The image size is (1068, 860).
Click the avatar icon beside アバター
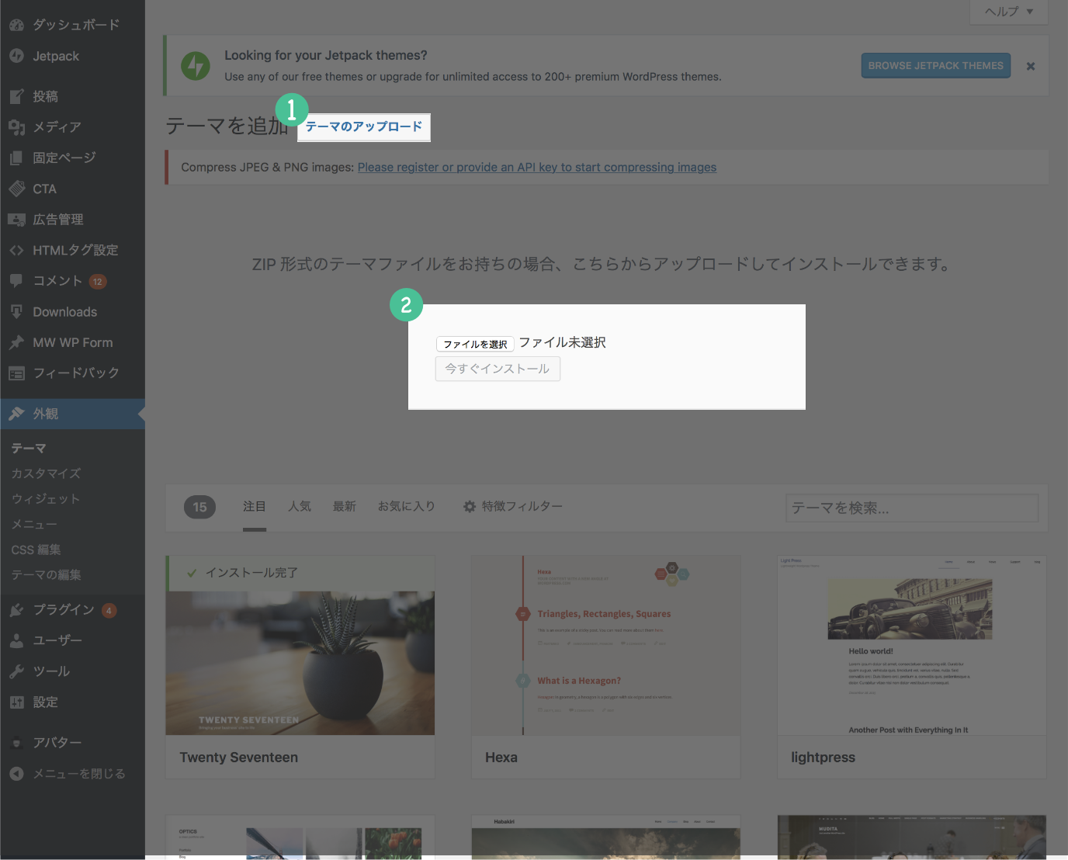tap(16, 743)
